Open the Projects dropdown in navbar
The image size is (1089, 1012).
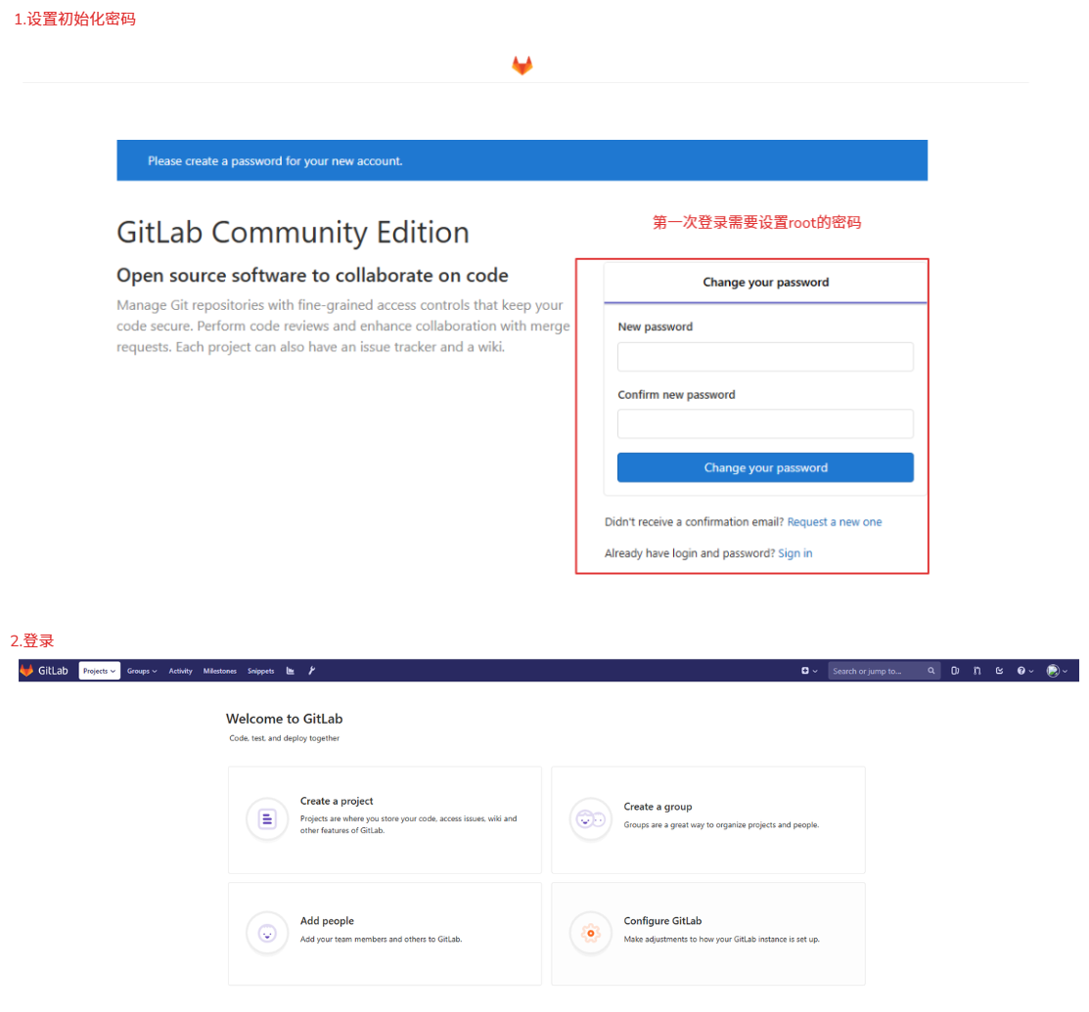coord(100,671)
